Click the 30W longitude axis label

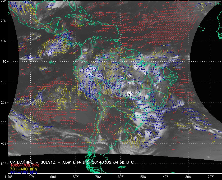(188, 177)
